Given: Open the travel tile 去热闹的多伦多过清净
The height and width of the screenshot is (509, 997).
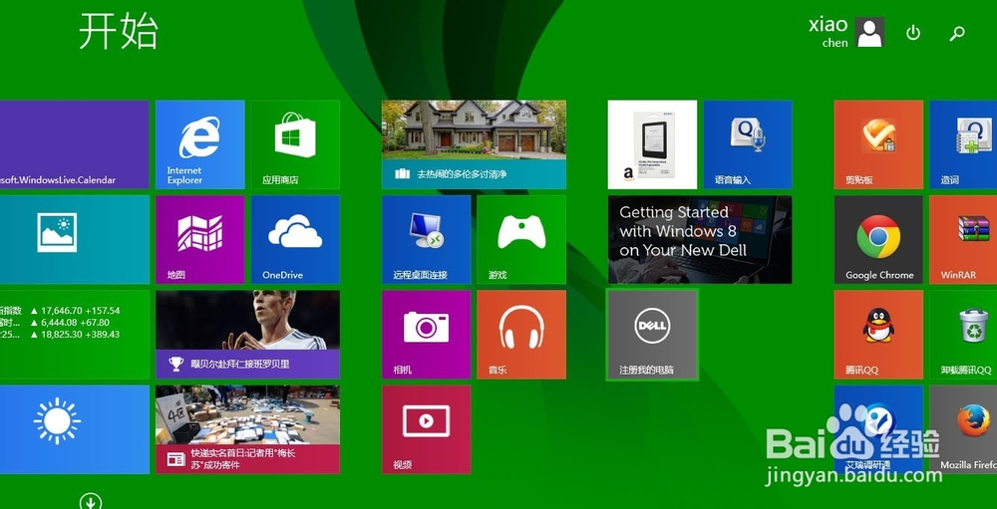Looking at the screenshot, I should point(474,144).
